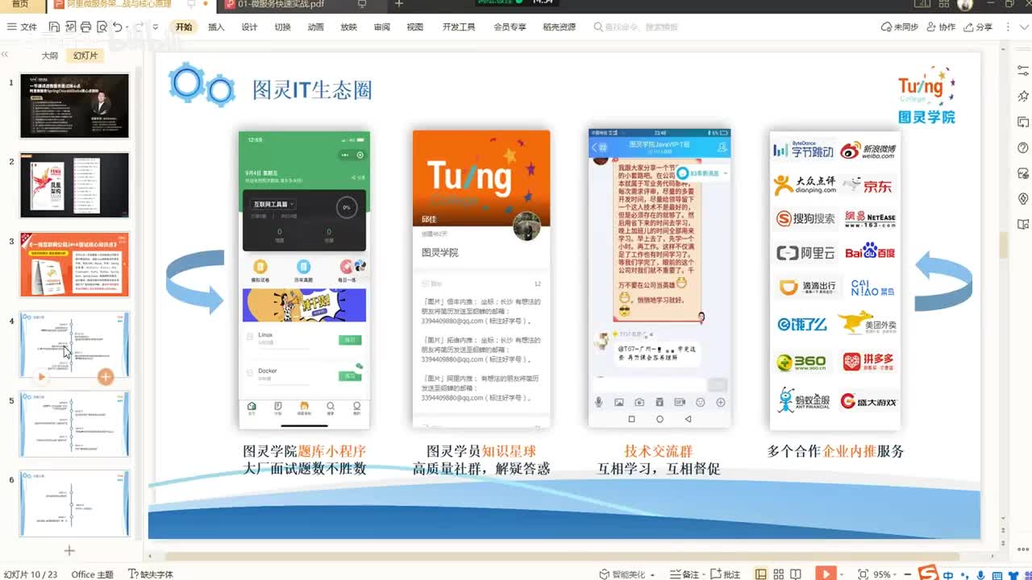This screenshot has width=1032, height=580.
Task: Open 智能美化 smart beautify
Action: 622,574
